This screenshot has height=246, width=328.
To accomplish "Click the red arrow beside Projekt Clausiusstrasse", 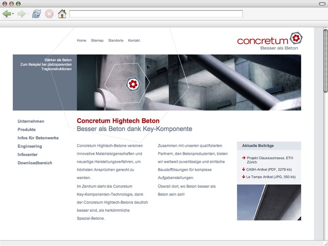I will pos(244,158).
